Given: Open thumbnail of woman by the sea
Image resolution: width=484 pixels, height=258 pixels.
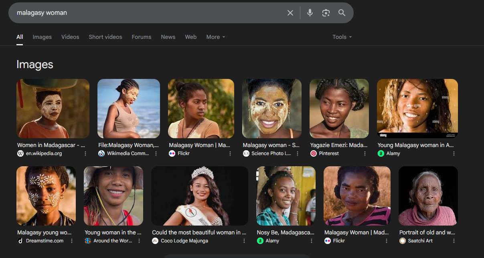Looking at the screenshot, I should coord(129,109).
